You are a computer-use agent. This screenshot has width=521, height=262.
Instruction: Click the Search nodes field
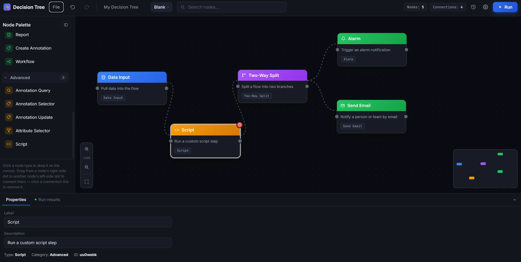tap(232, 7)
